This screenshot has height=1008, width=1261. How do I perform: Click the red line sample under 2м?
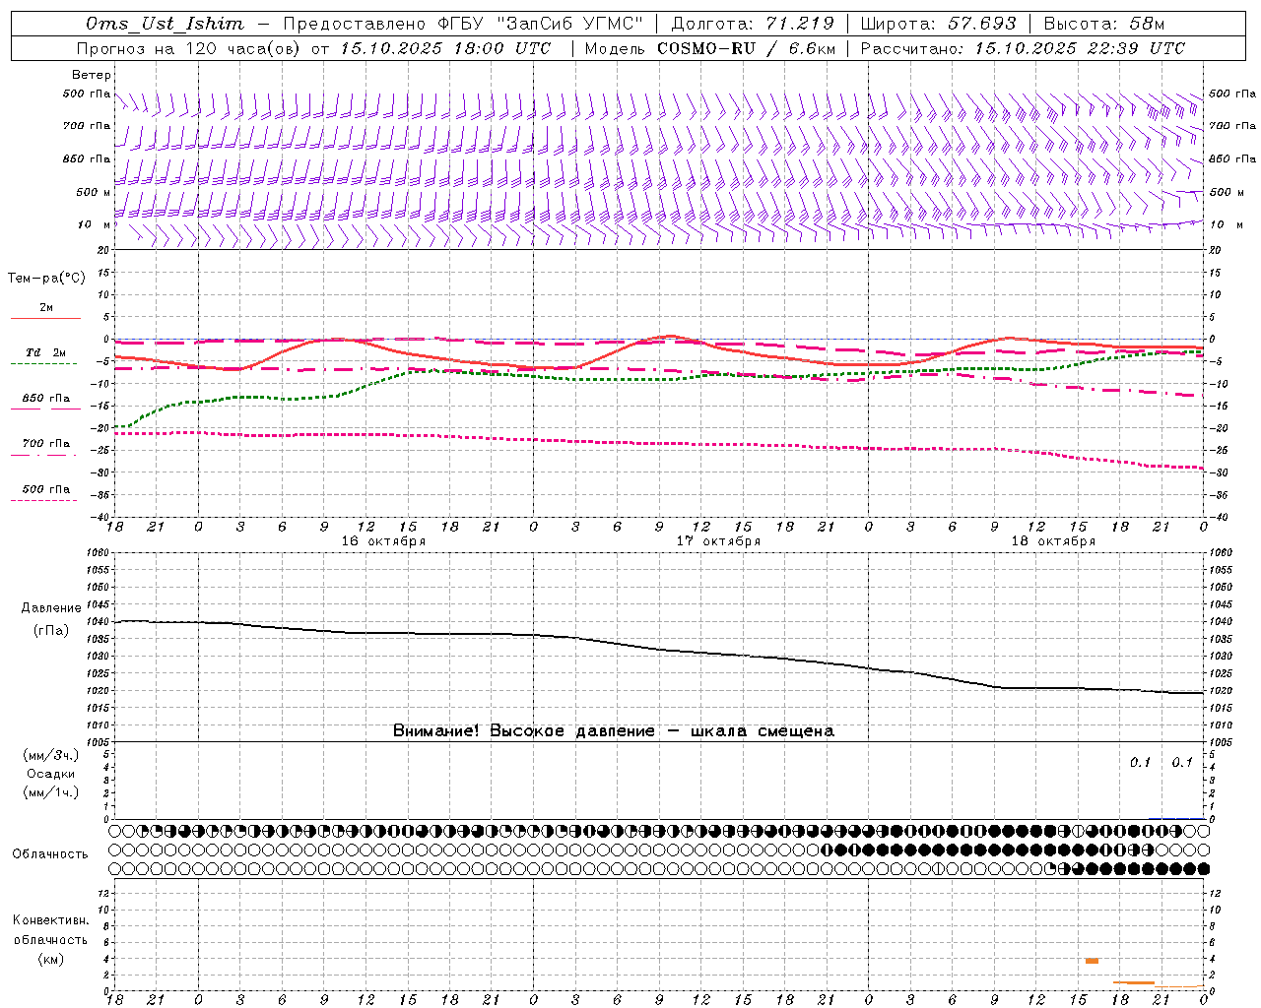click(45, 319)
